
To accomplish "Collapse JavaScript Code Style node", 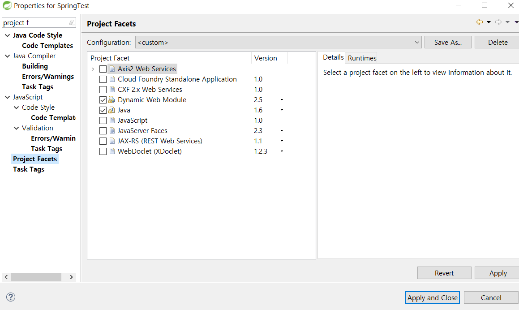I will (x=16, y=108).
